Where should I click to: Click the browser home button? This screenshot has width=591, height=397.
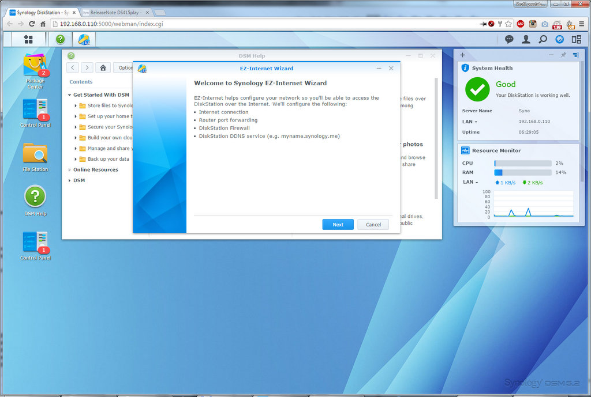[43, 24]
